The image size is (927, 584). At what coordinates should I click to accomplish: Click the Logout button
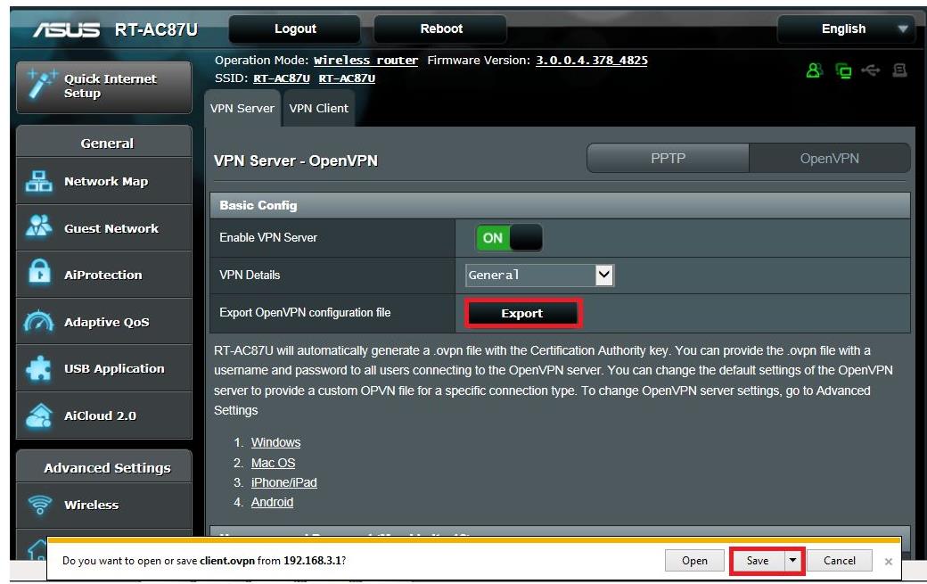point(295,29)
